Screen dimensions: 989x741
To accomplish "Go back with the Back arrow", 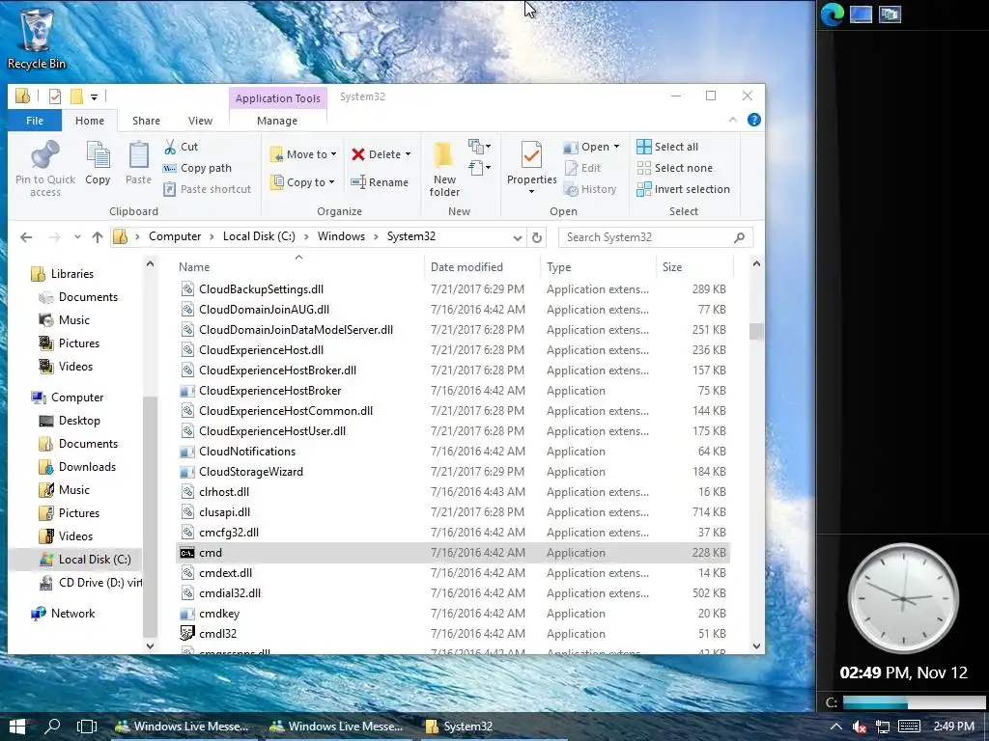I will pyautogui.click(x=26, y=237).
